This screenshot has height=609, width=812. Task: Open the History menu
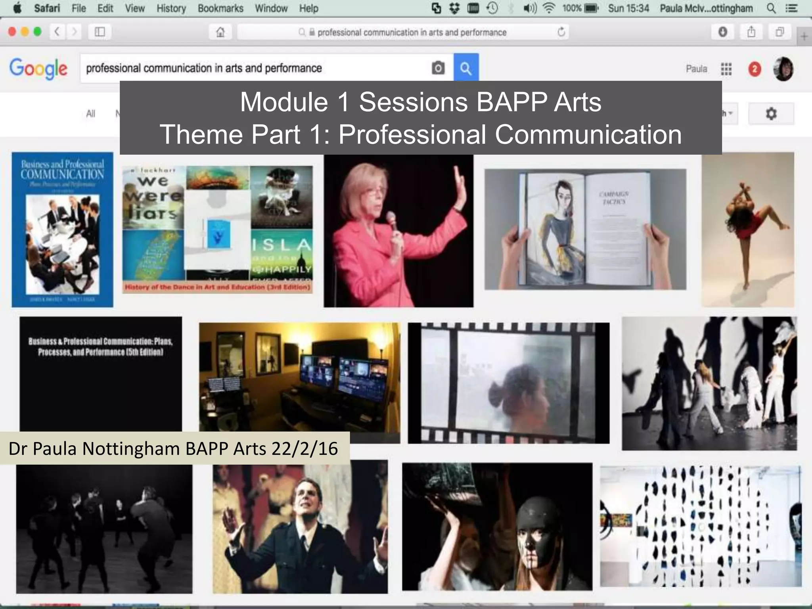(x=171, y=8)
